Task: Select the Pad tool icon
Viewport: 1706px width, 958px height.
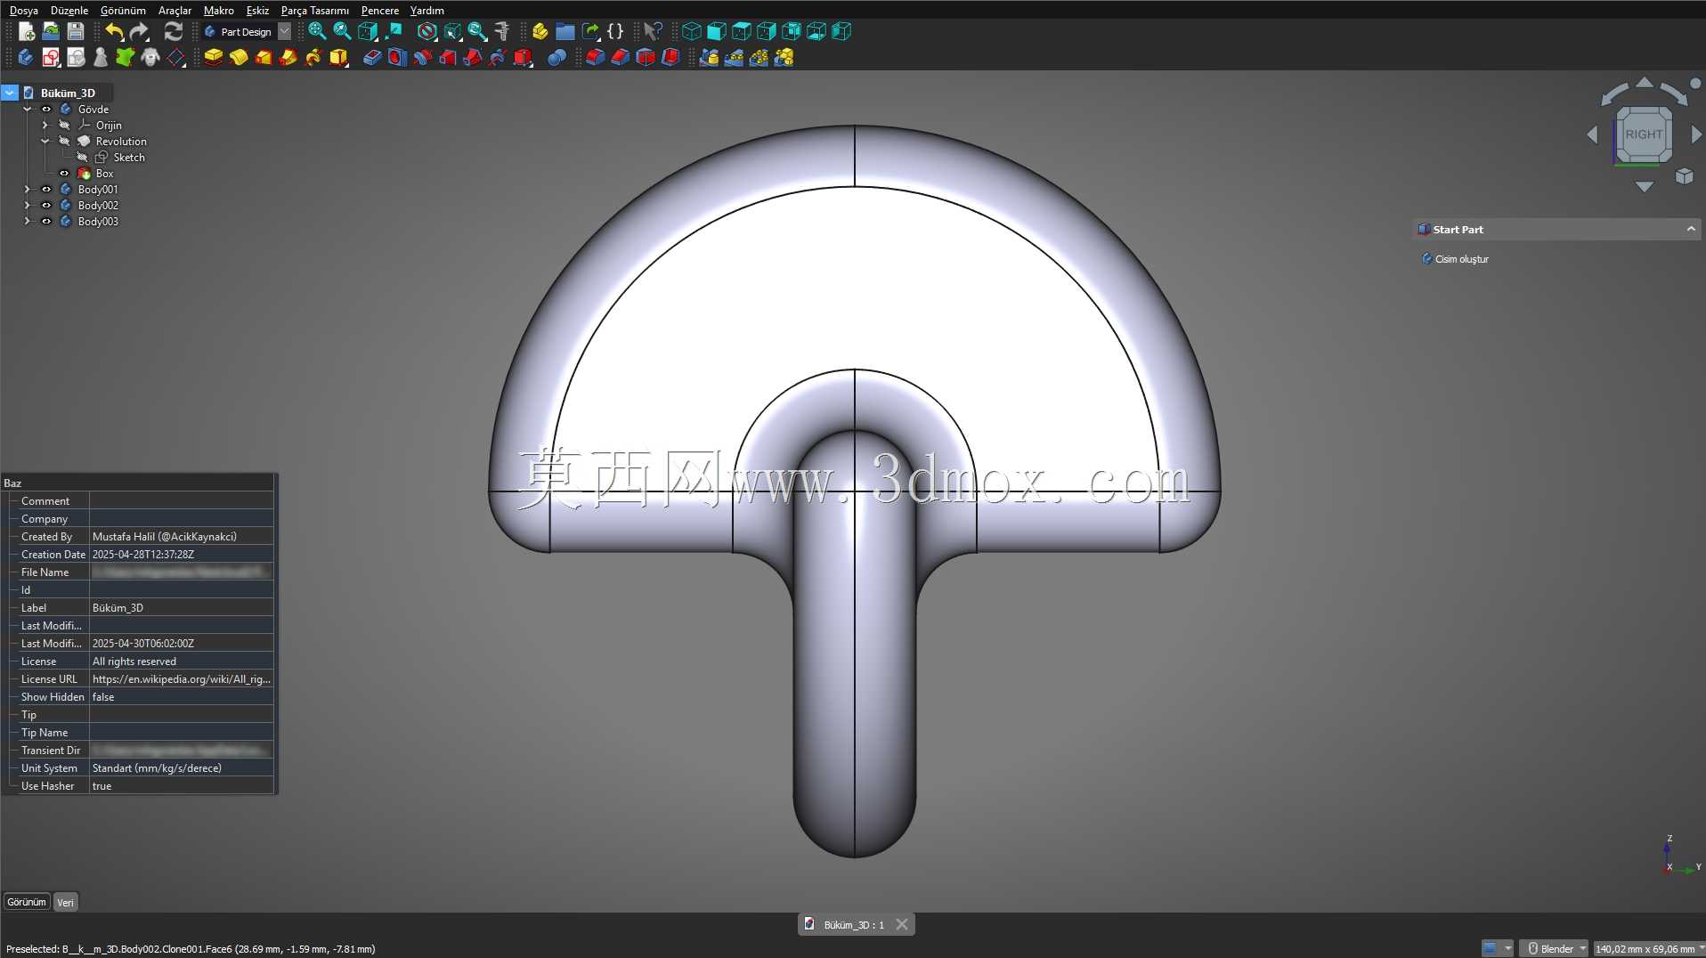Action: tap(214, 58)
